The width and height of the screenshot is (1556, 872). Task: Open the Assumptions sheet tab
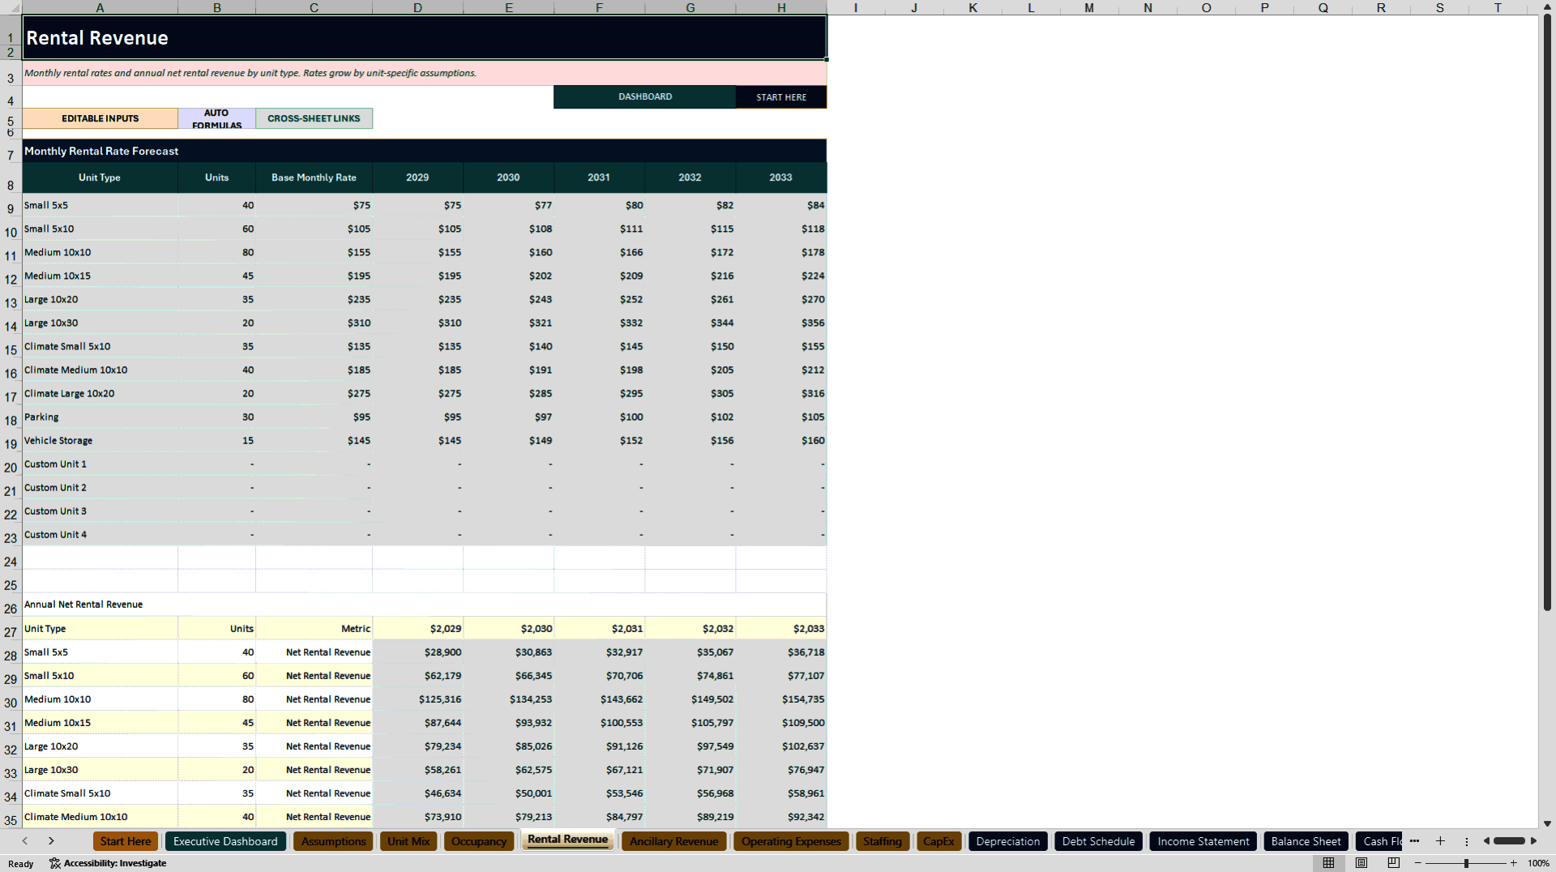point(333,841)
